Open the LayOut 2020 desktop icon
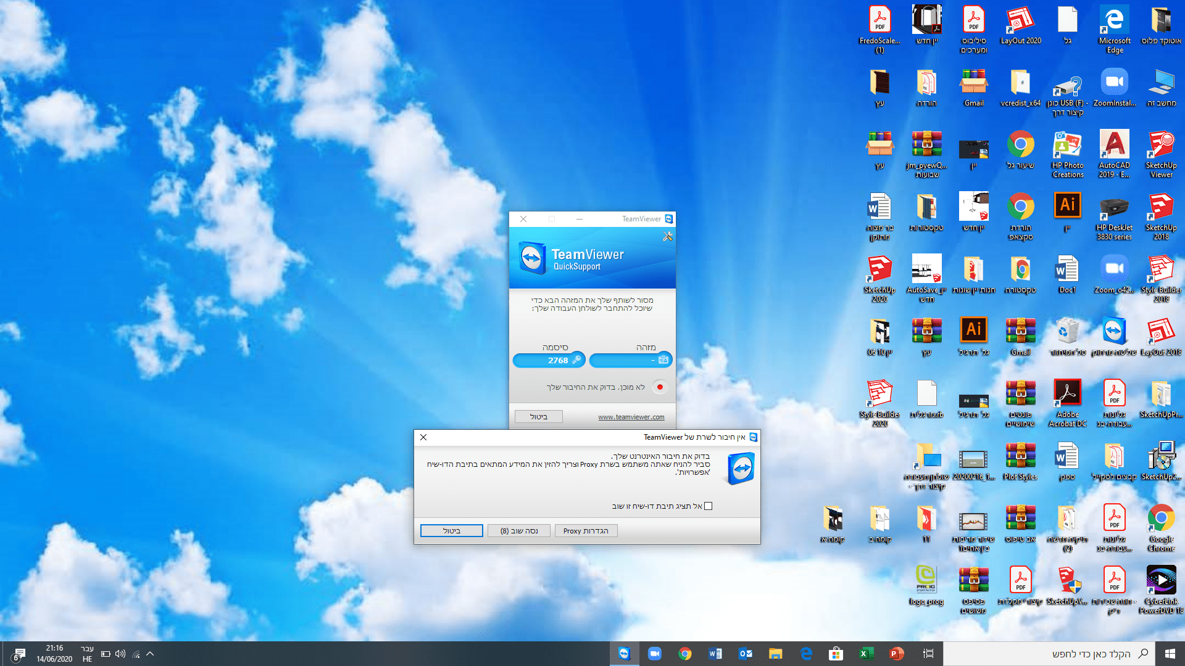Viewport: 1185px width, 666px height. [x=1020, y=22]
